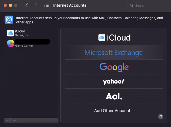Choose Yahoo as account provider
Image resolution: width=171 pixels, height=127 pixels.
[114, 82]
